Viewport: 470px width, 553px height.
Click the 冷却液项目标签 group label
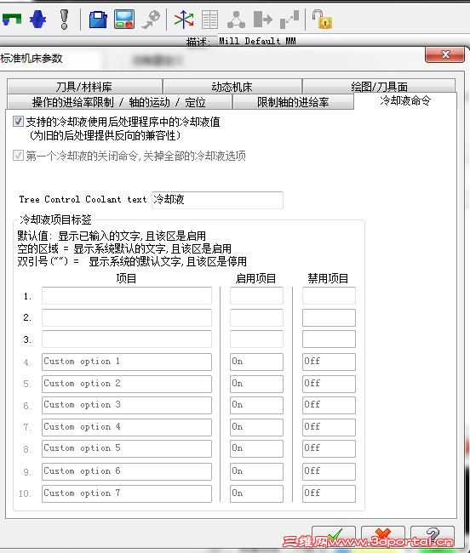pos(55,219)
